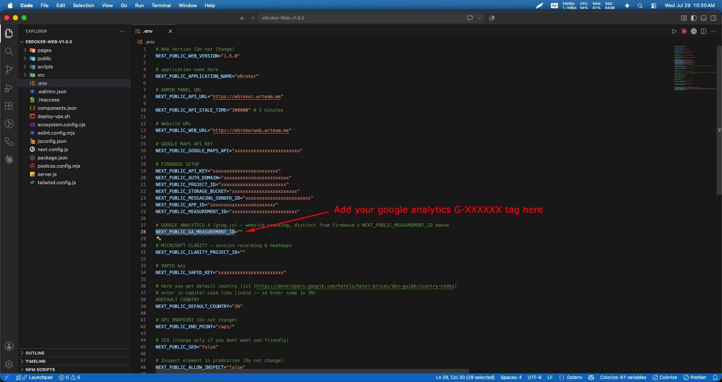Click the UTF-8 encoding indicator
Viewport: 722px width, 382px height.
(x=535, y=377)
